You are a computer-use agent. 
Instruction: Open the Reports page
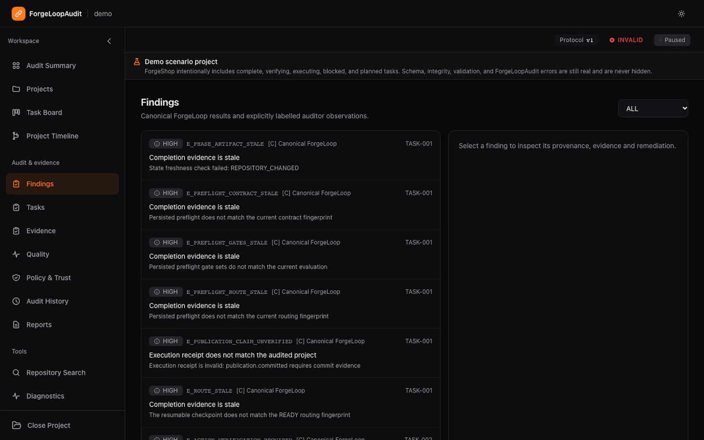[62, 325]
